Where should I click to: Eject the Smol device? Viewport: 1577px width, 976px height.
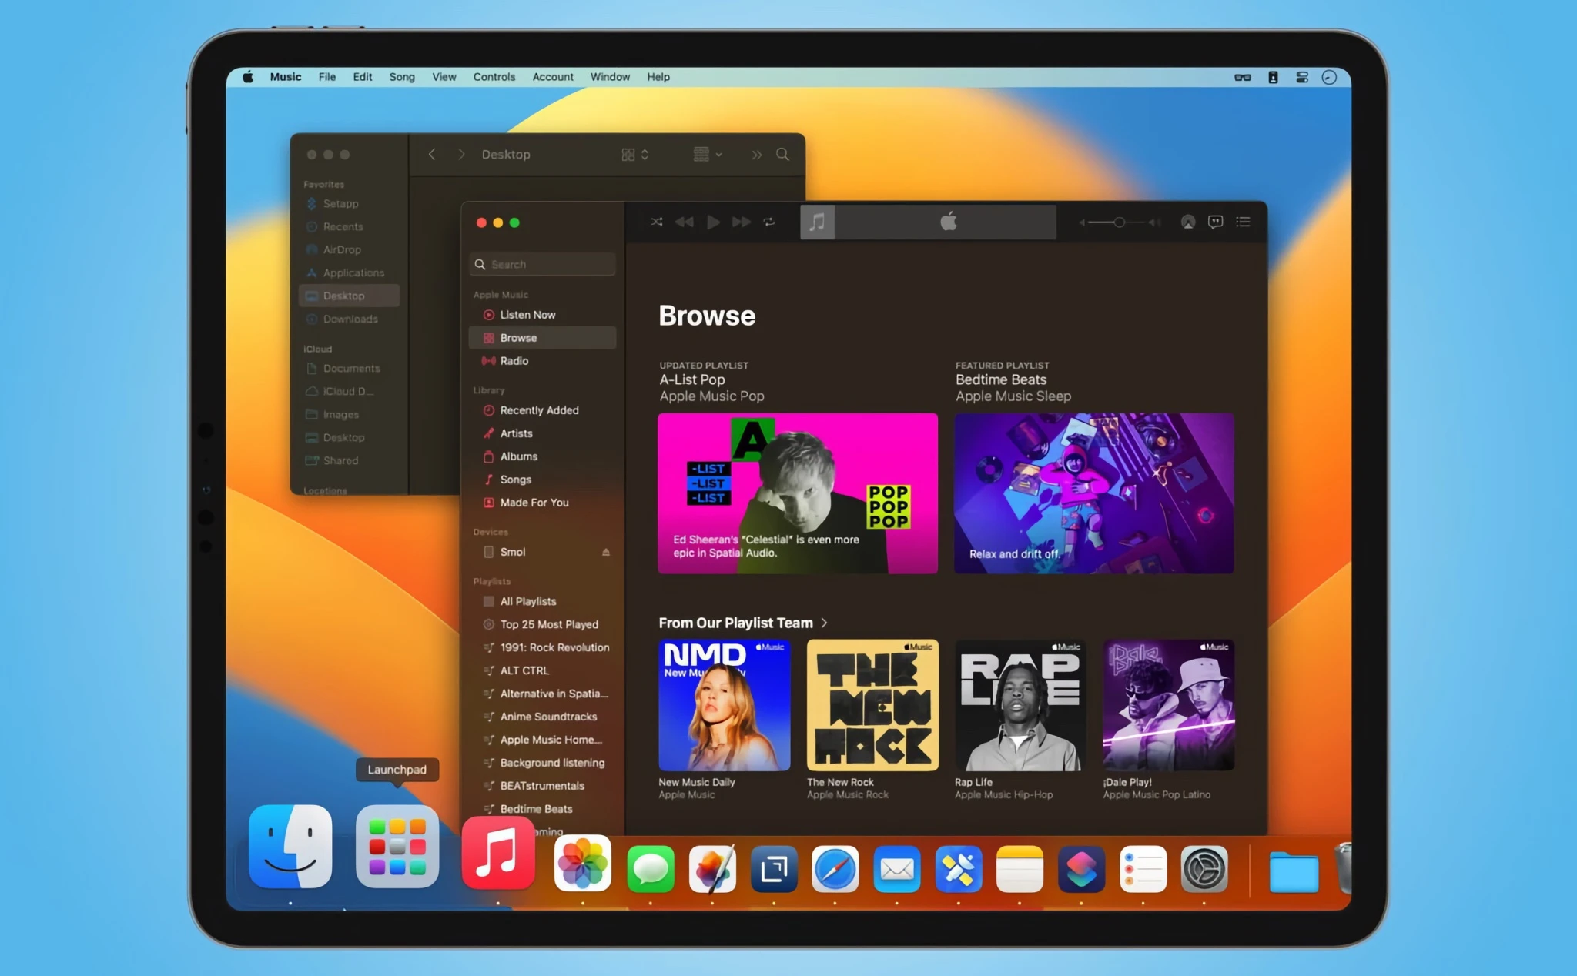click(606, 552)
